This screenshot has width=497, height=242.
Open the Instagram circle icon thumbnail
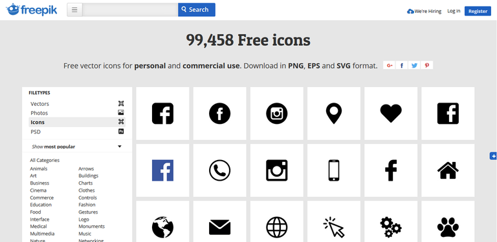[277, 114]
